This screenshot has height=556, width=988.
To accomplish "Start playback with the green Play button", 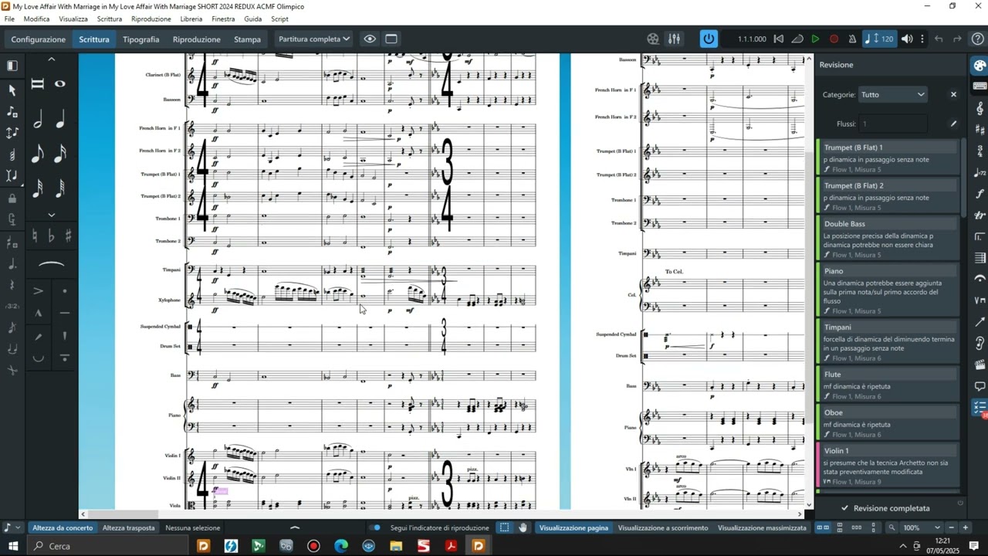I will point(815,39).
